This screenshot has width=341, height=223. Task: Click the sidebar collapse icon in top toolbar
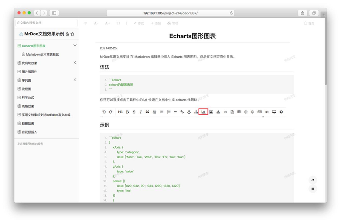pyautogui.click(x=86, y=23)
